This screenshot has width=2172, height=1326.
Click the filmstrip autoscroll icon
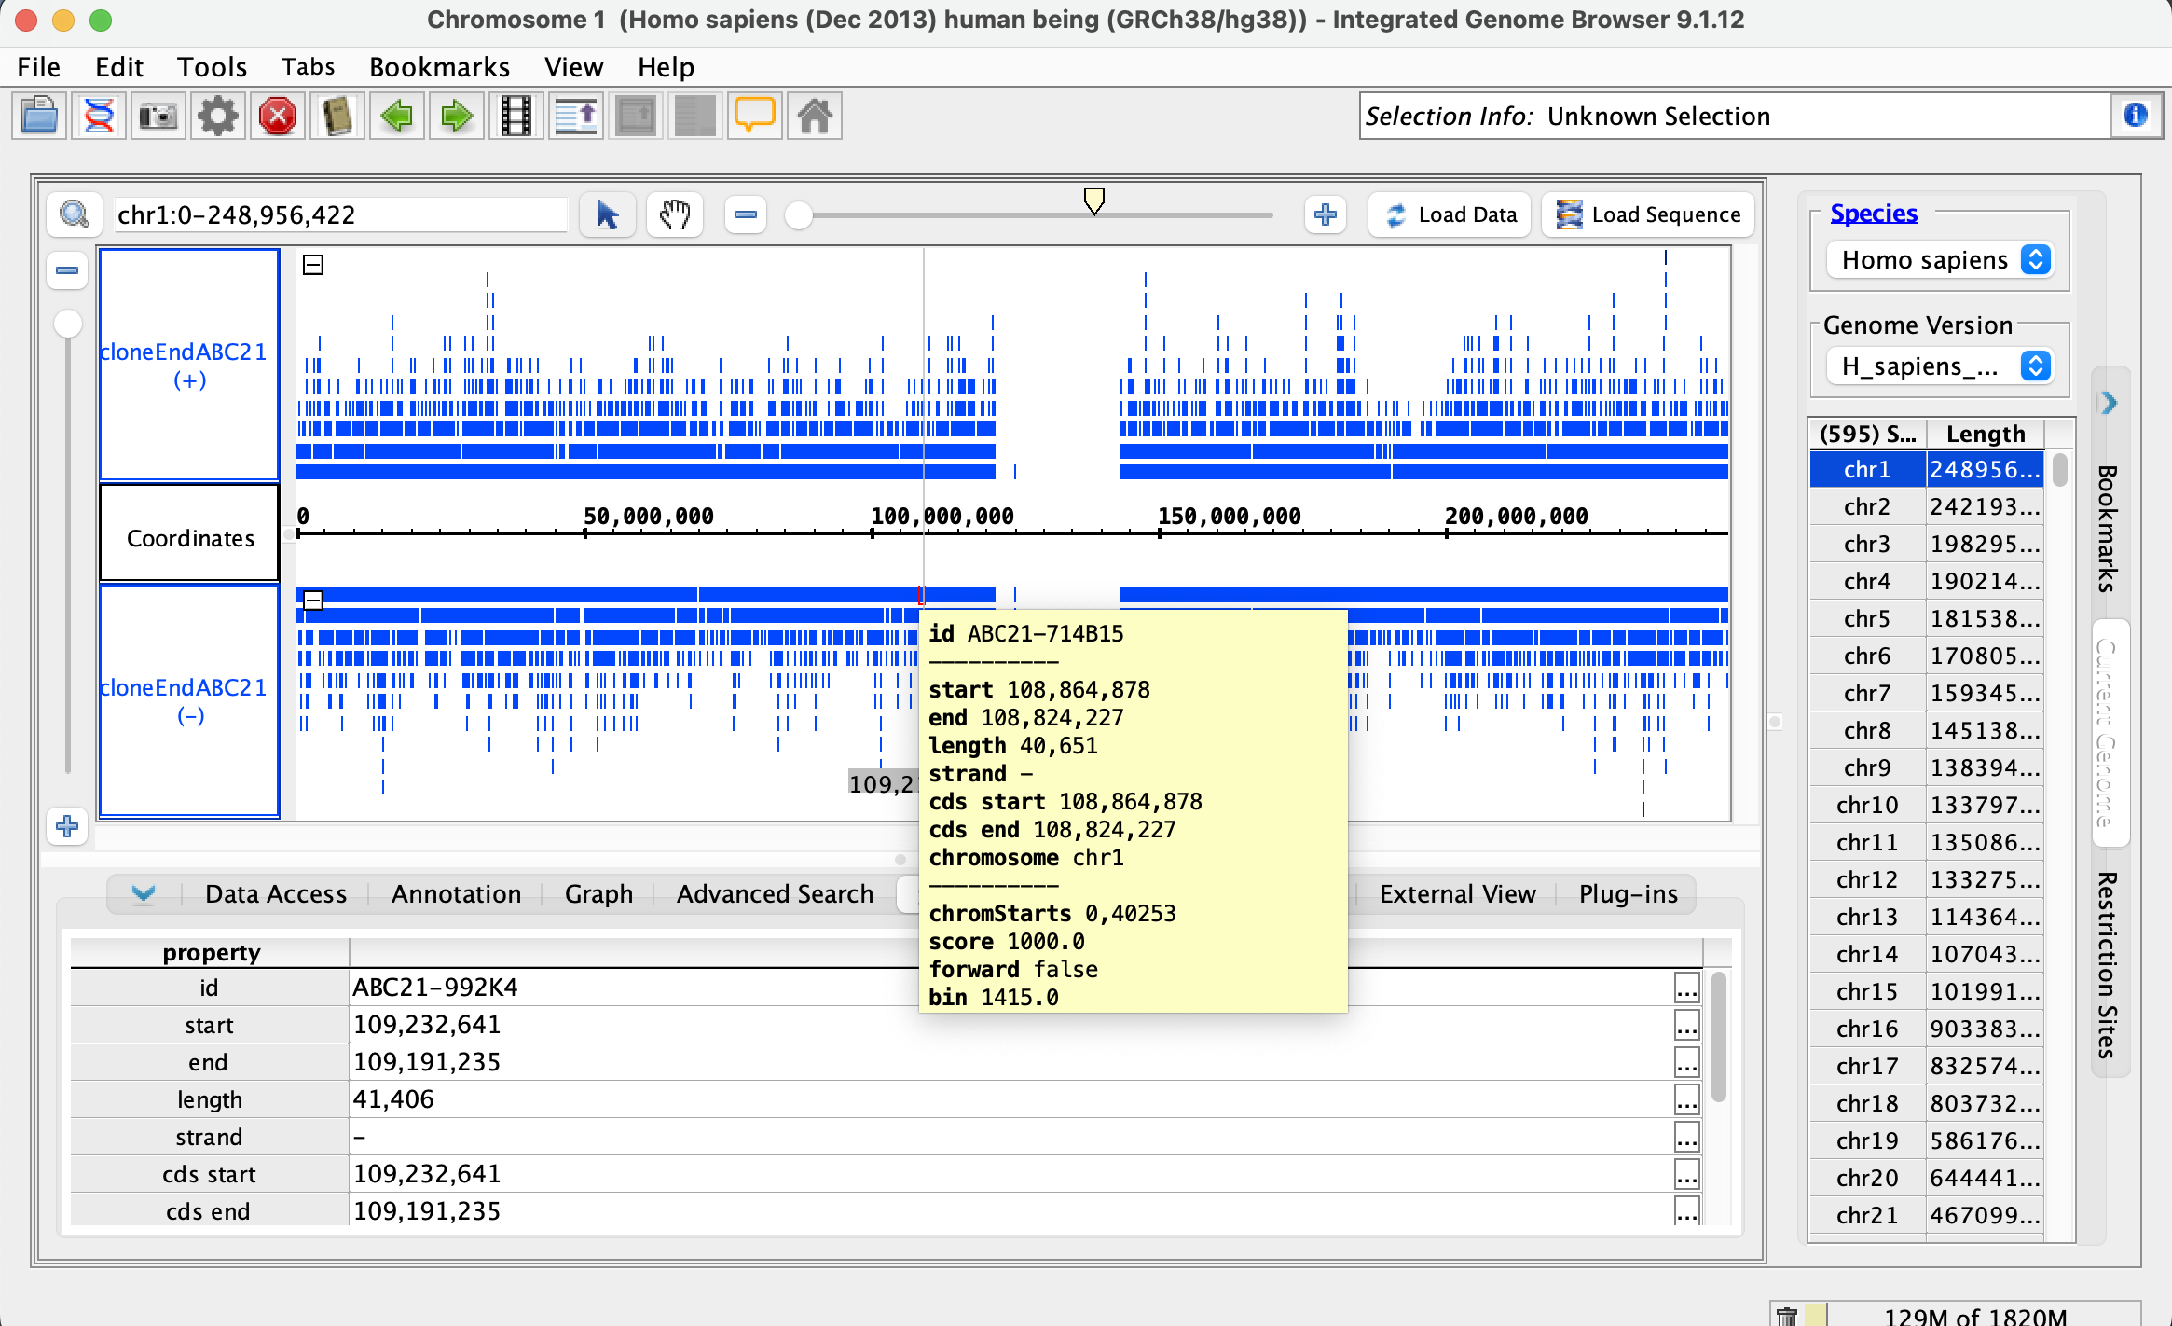(x=516, y=117)
